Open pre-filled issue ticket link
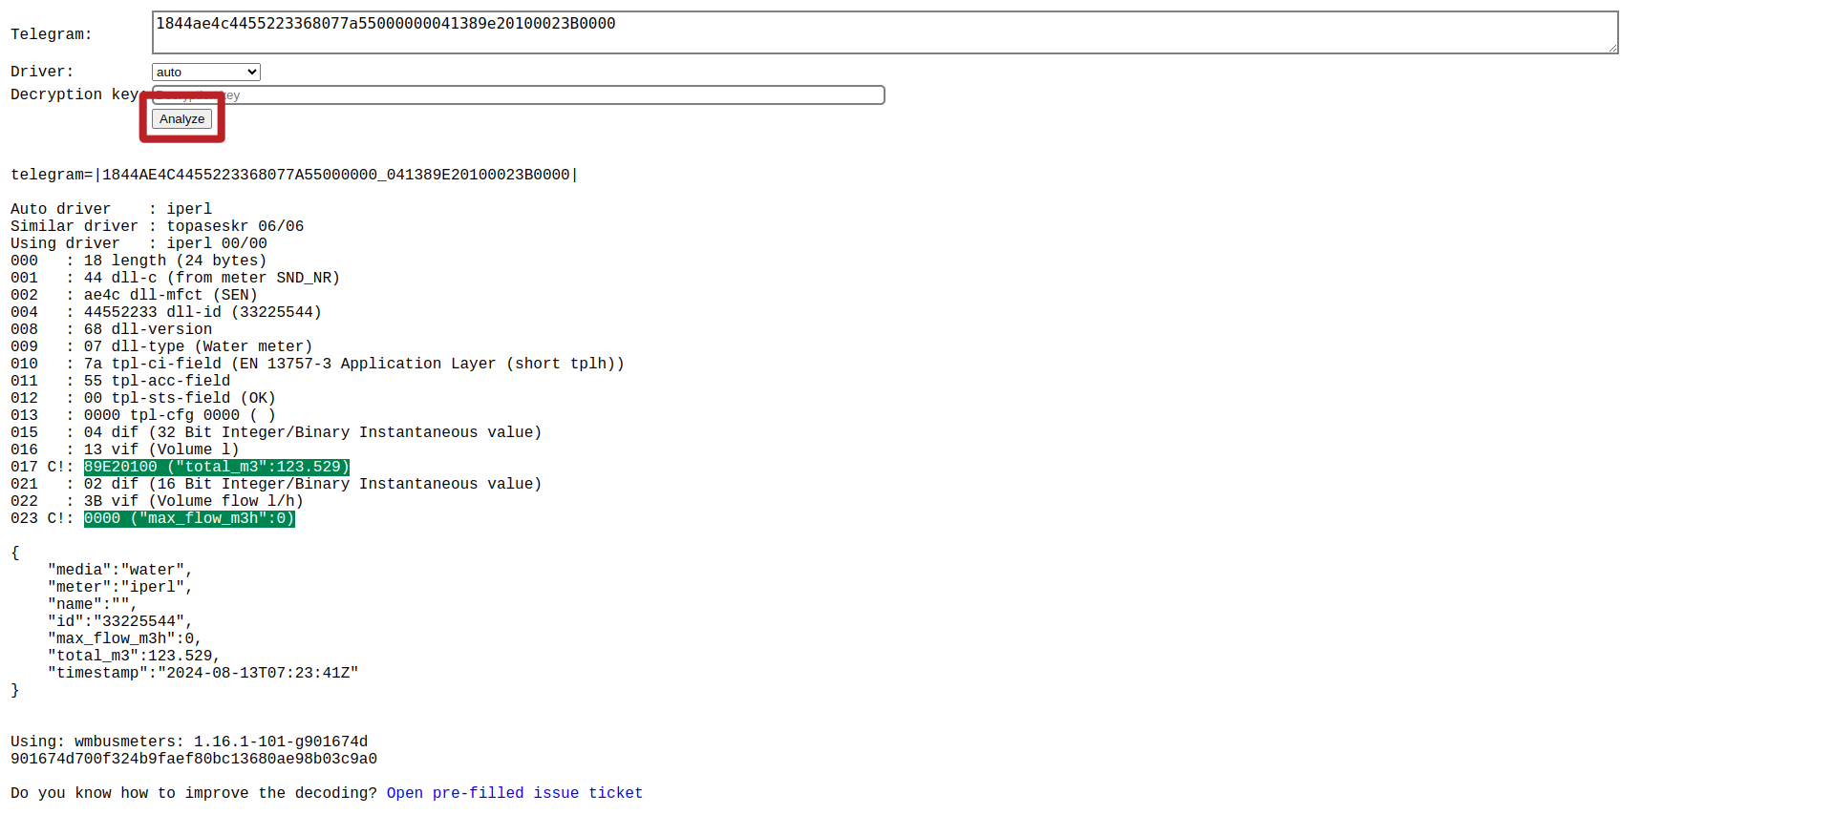 514,793
